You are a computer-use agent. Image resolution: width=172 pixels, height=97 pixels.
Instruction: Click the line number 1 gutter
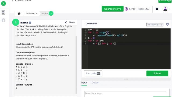(85, 30)
